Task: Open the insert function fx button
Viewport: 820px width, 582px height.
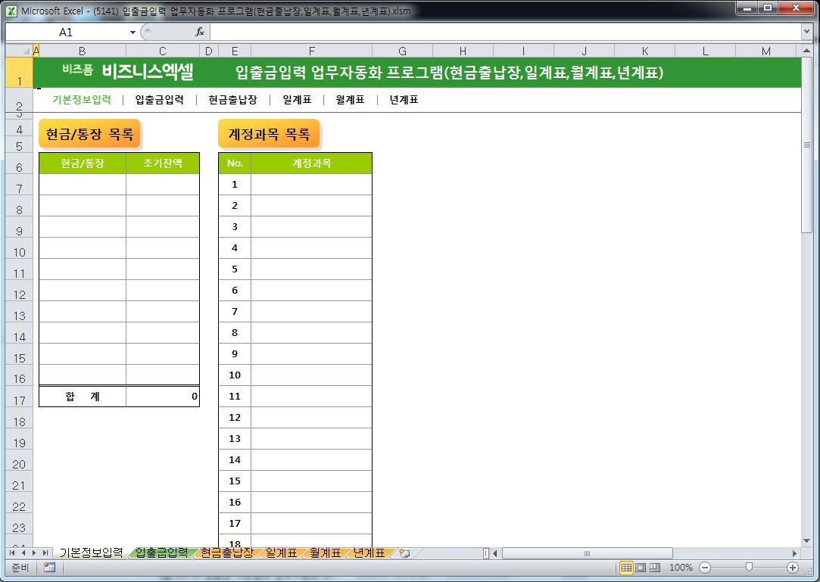Action: pos(200,32)
